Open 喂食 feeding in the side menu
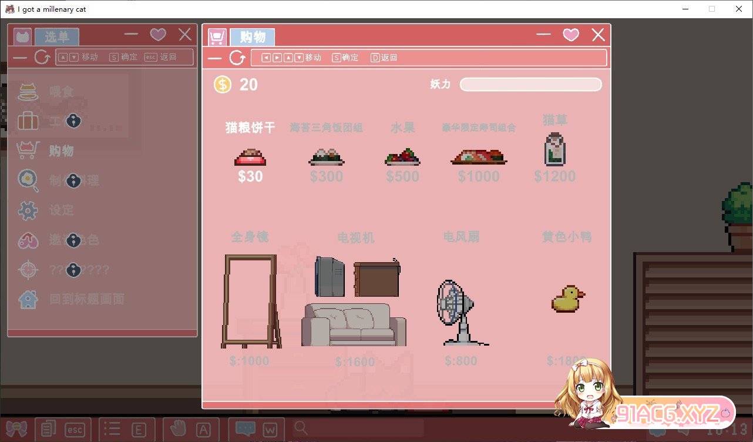The image size is (753, 442). coord(61,92)
